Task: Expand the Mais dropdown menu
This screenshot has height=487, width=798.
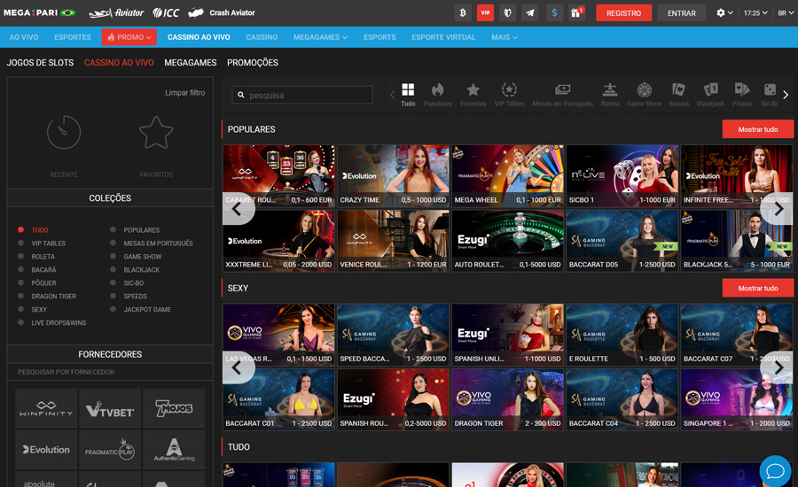Action: tap(505, 37)
